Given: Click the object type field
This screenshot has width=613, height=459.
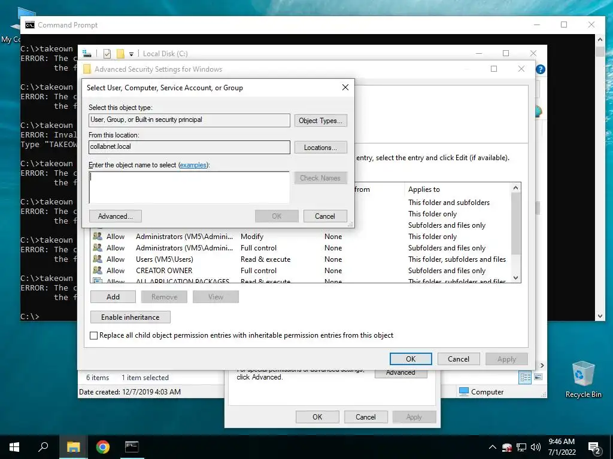Looking at the screenshot, I should point(189,120).
